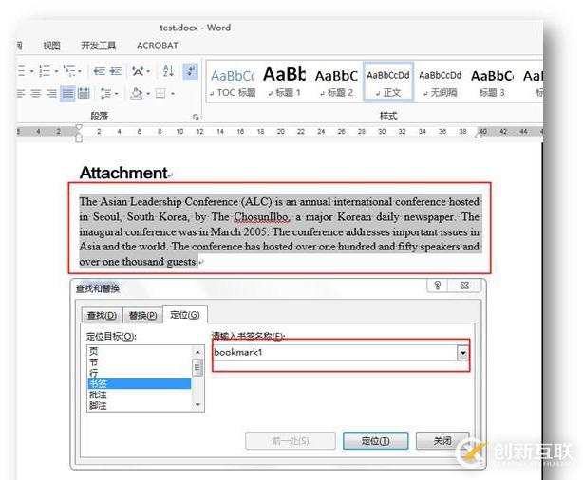Switch to the 查找(D) tab

click(102, 316)
